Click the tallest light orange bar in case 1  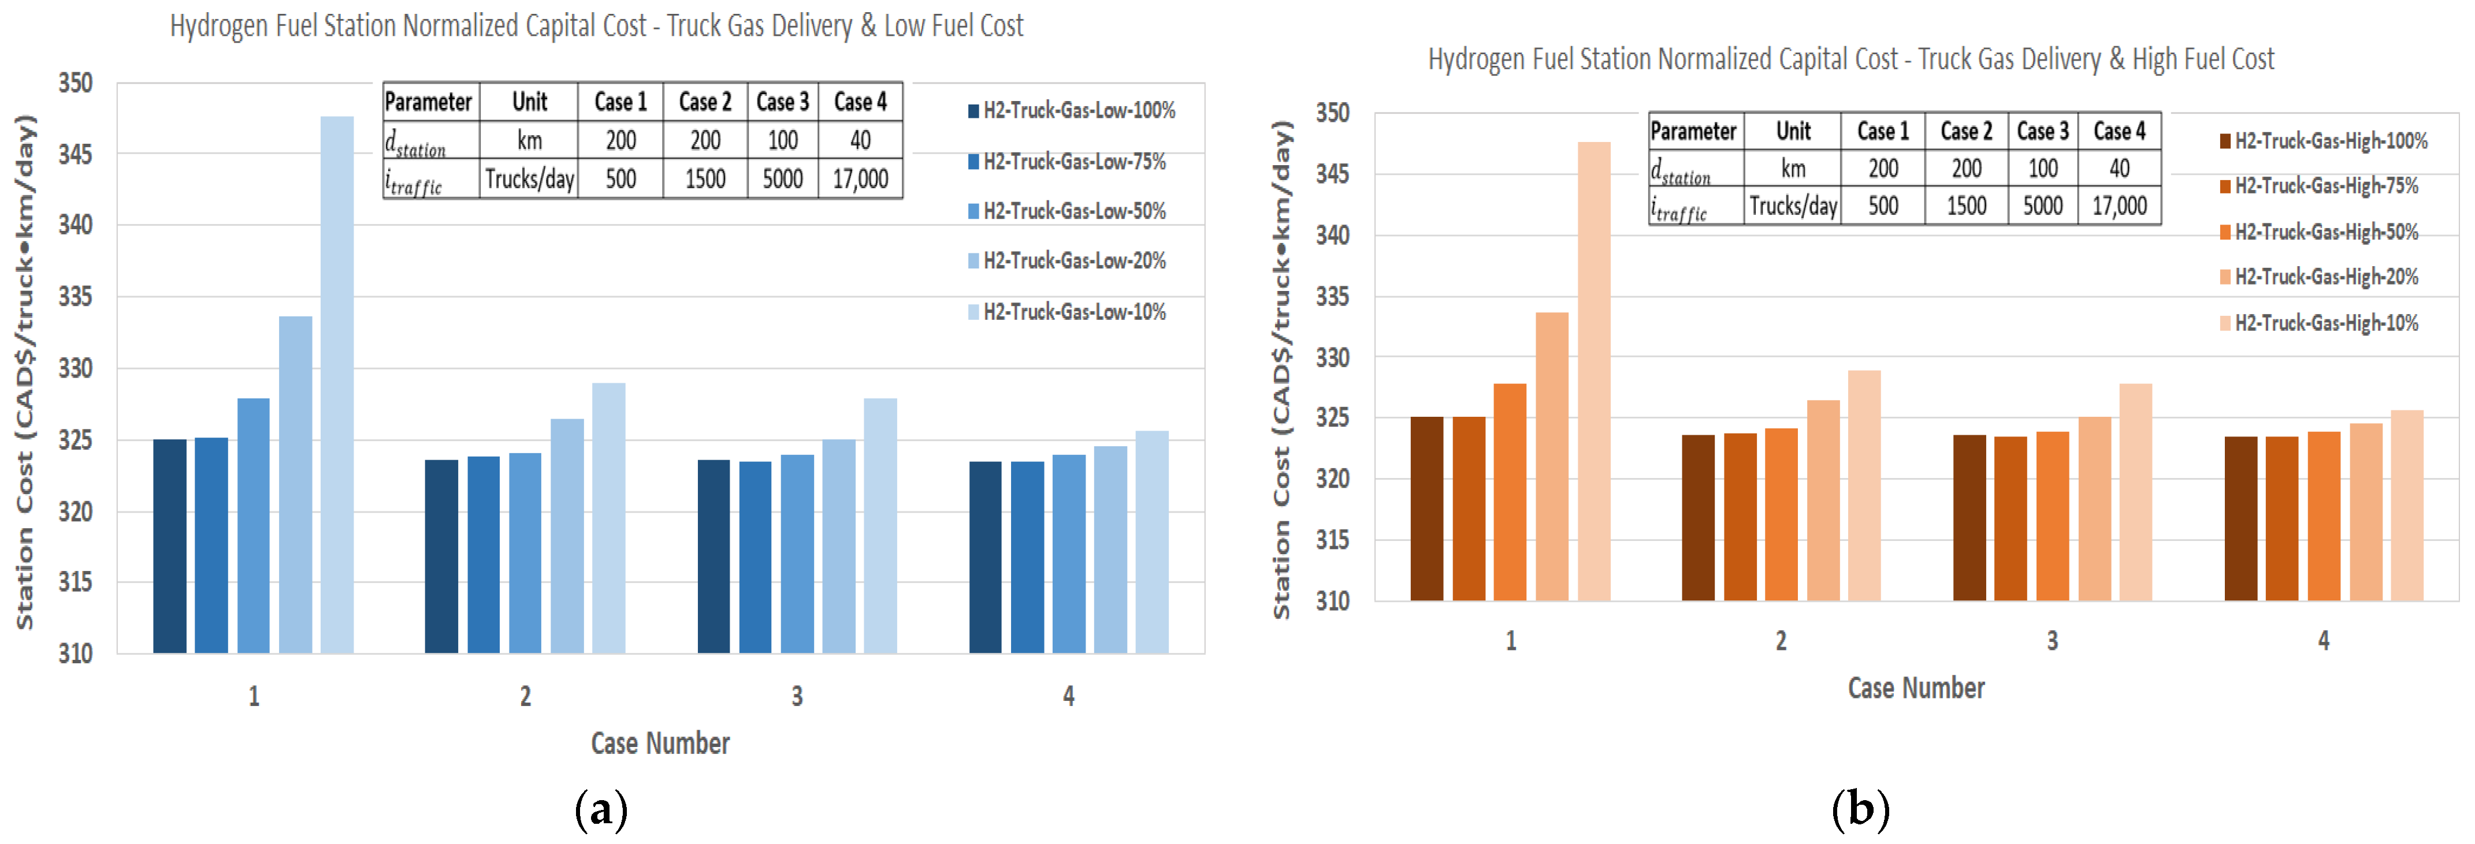coord(1593,372)
